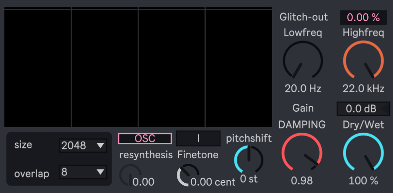The image size is (393, 193).
Task: Click the Glitch-out percentage field
Action: (x=363, y=18)
